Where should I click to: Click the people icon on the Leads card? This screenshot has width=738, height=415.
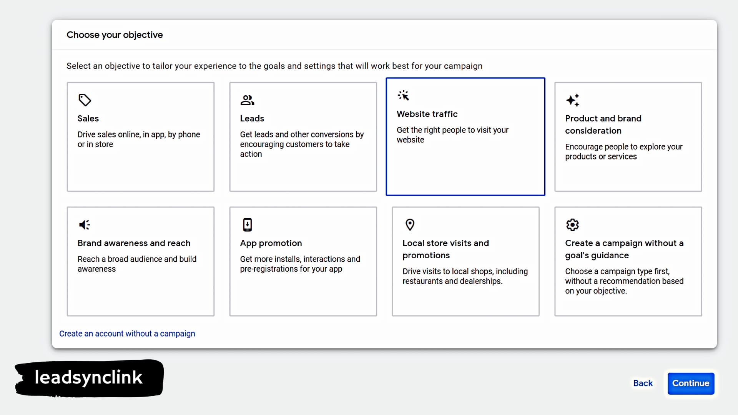(247, 100)
